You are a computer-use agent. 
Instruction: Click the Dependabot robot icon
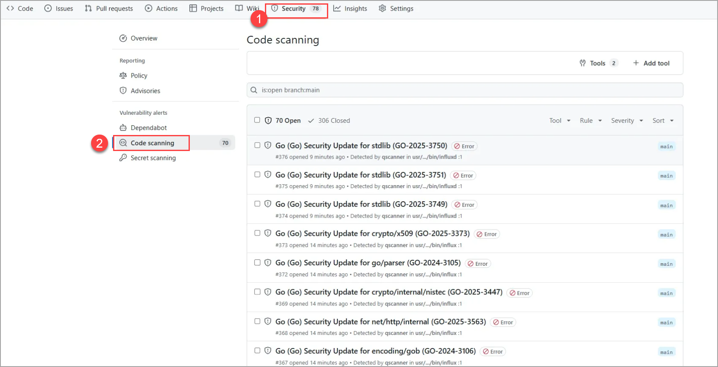click(123, 127)
